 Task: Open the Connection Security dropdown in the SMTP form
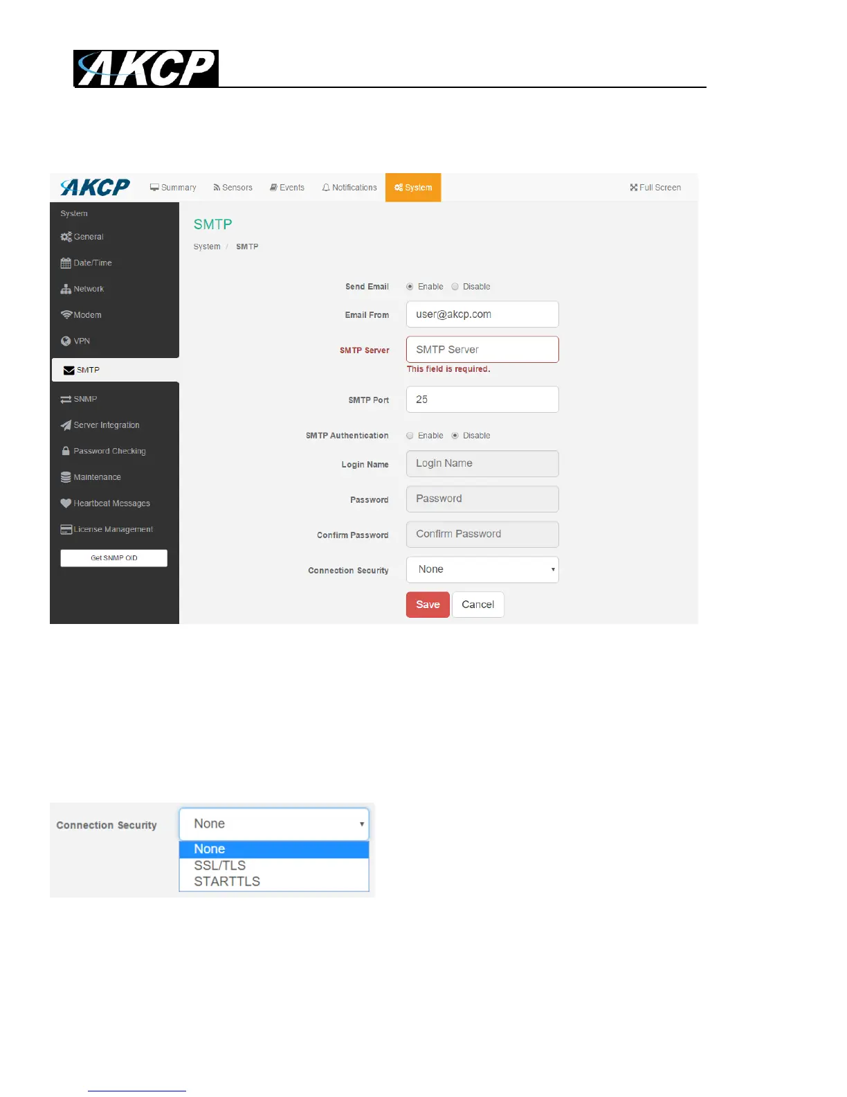pyautogui.click(x=482, y=570)
